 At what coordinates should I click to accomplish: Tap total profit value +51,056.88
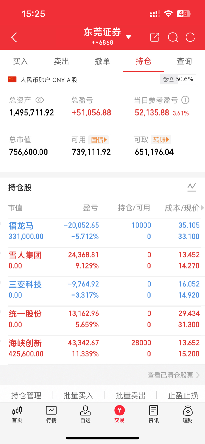click(91, 113)
